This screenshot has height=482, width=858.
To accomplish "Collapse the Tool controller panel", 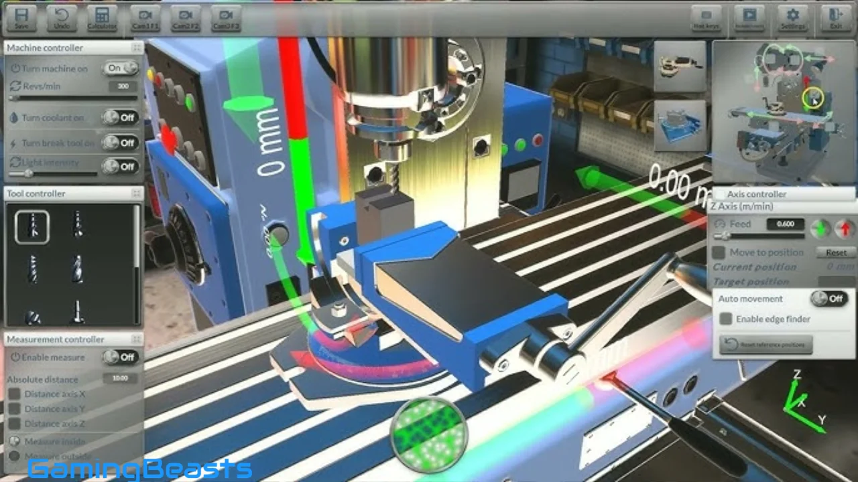I will pos(136,193).
